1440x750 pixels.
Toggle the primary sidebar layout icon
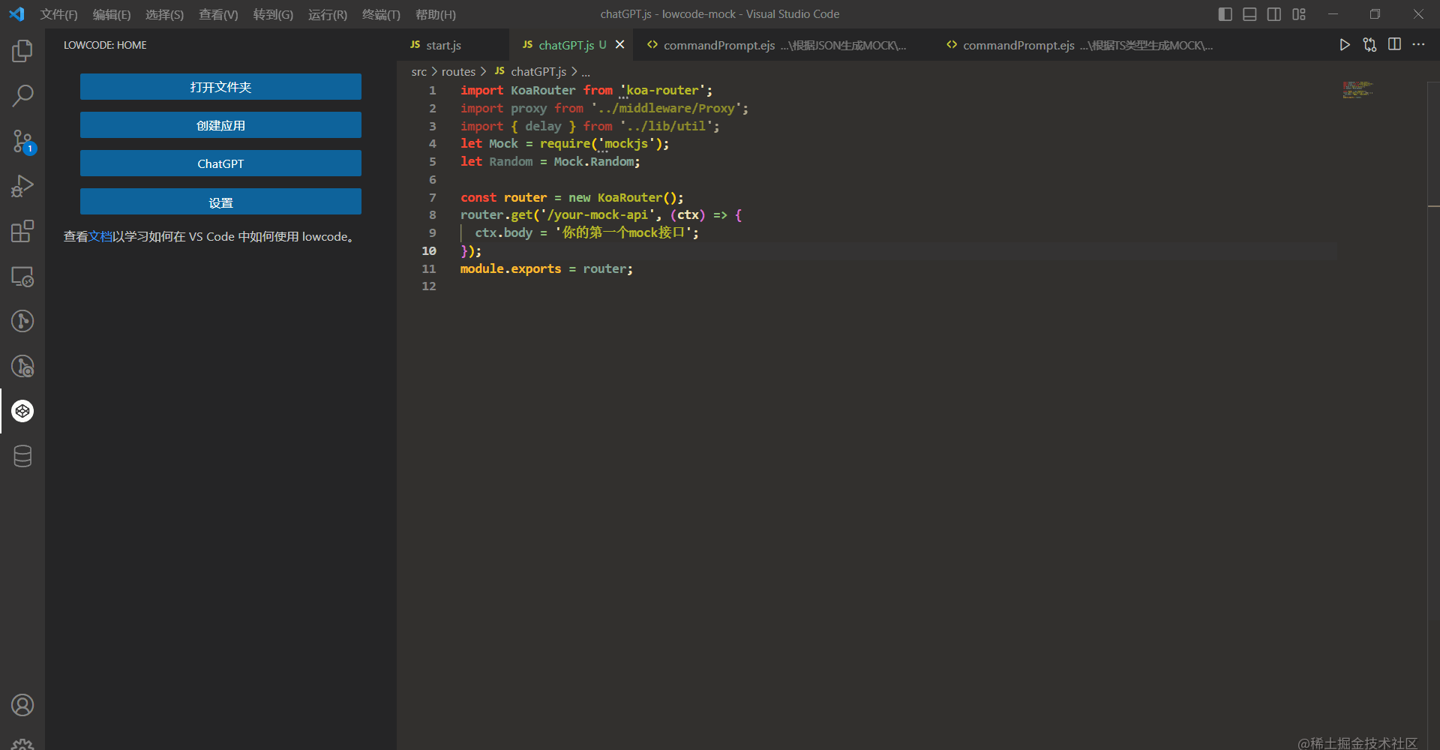pos(1225,14)
